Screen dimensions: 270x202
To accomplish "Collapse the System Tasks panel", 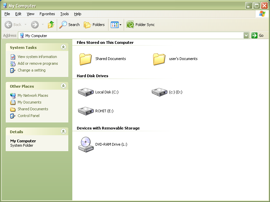I will [x=63, y=47].
